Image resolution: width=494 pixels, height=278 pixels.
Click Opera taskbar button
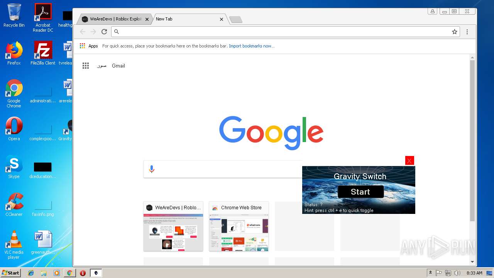(x=83, y=273)
